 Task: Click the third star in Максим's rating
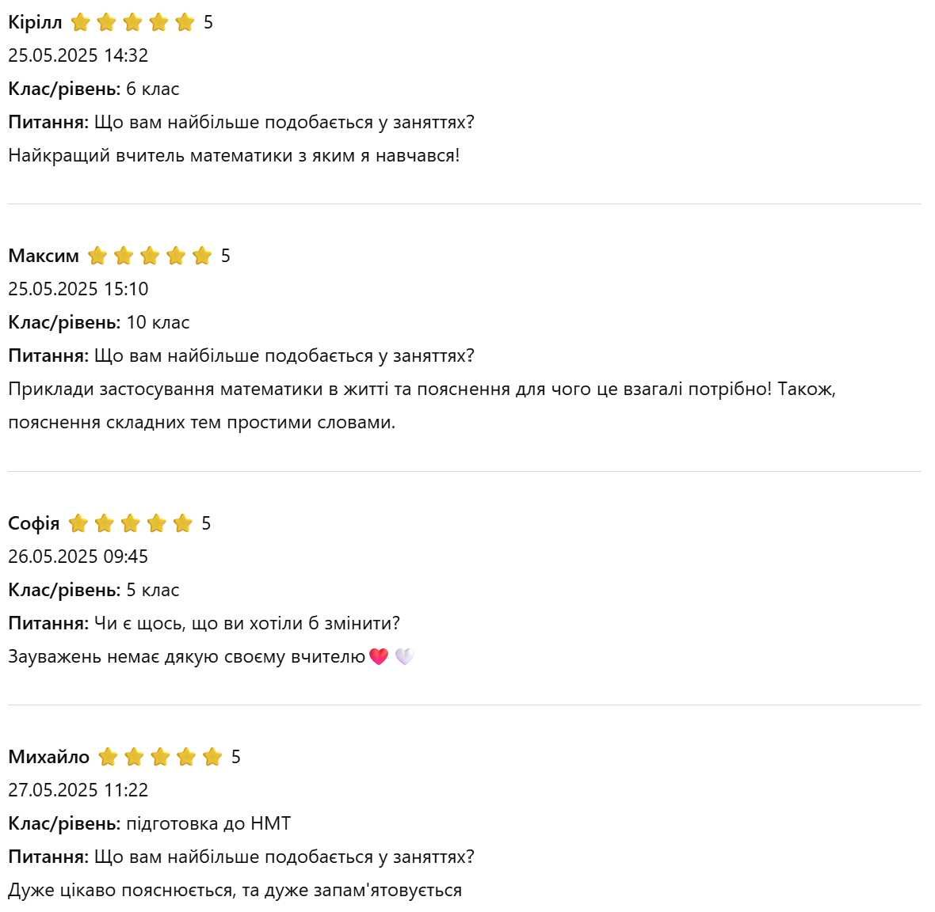click(150, 256)
